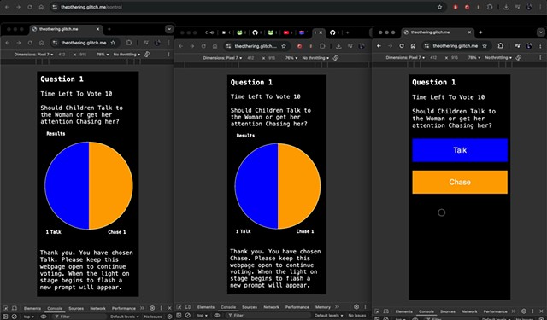Open No throttling dropdown in left window
The width and height of the screenshot is (547, 320).
[x=126, y=55]
